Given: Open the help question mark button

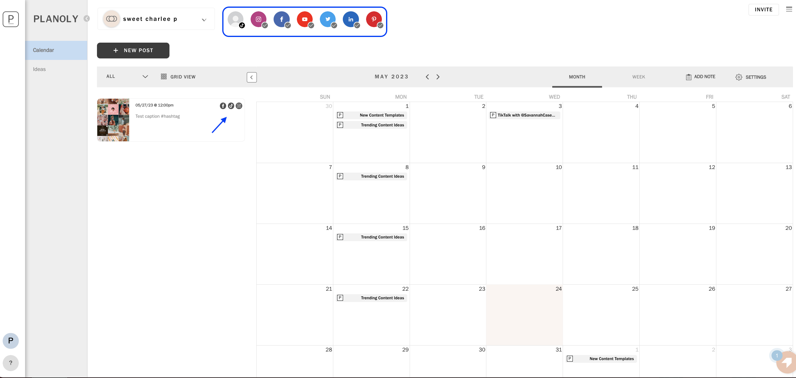Looking at the screenshot, I should coord(11,363).
